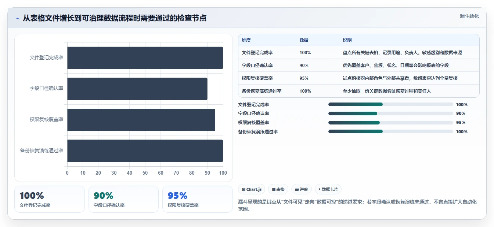Click the blue icon beside the page title
494x227 pixels.
(17, 18)
